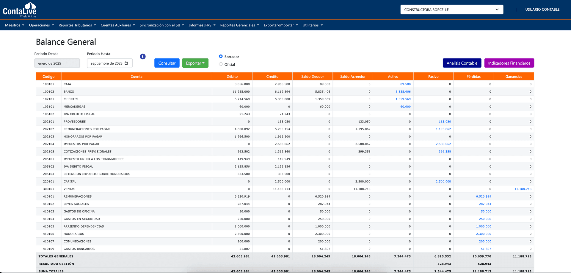This screenshot has height=273, width=571.
Task: Open the Utilitarios menu
Action: click(312, 25)
